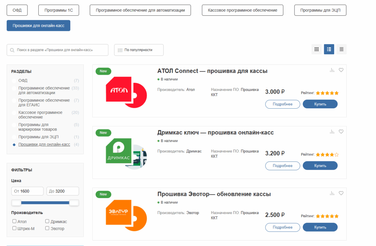Open Прошивки для онлайн-касс sidebar link
The width and height of the screenshot is (376, 246).
tap(44, 144)
